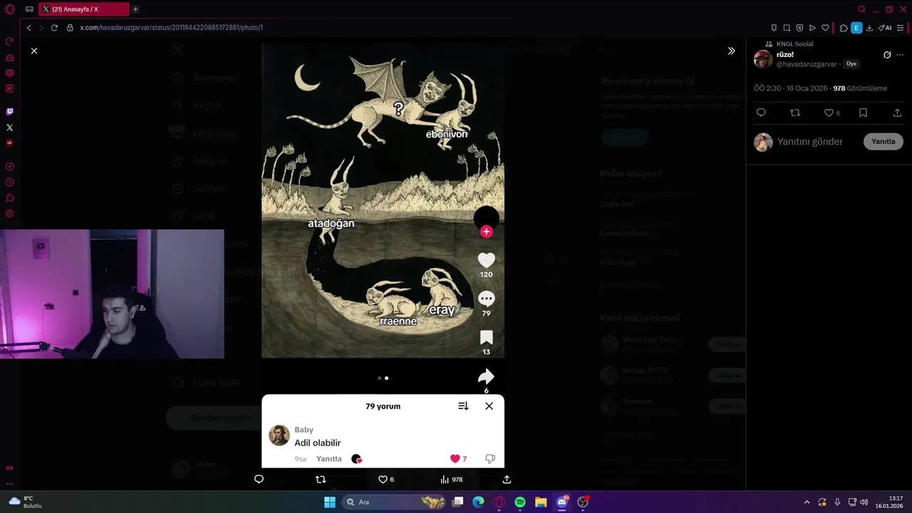
Task: Open Windows Start menu
Action: click(x=330, y=502)
